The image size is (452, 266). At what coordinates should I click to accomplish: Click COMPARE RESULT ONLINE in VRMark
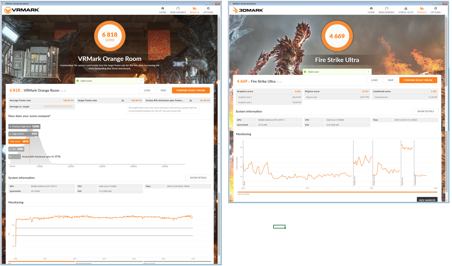[191, 90]
